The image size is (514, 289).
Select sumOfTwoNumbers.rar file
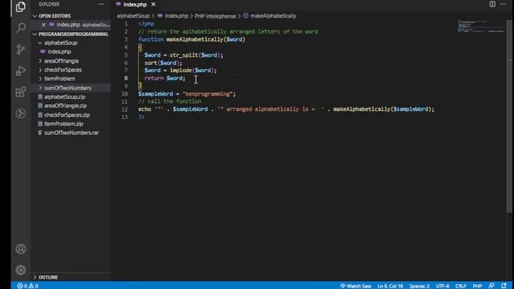(x=71, y=132)
